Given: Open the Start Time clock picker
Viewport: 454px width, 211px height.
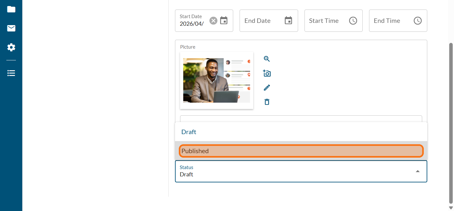Looking at the screenshot, I should (x=353, y=21).
